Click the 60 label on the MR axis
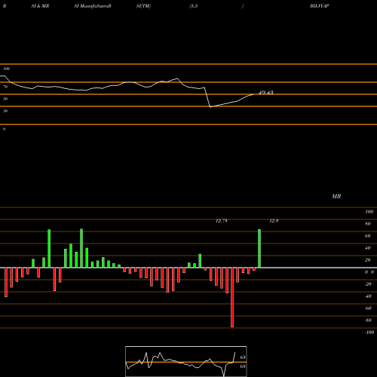Image resolution: width=377 pixels, height=377 pixels. click(x=367, y=236)
